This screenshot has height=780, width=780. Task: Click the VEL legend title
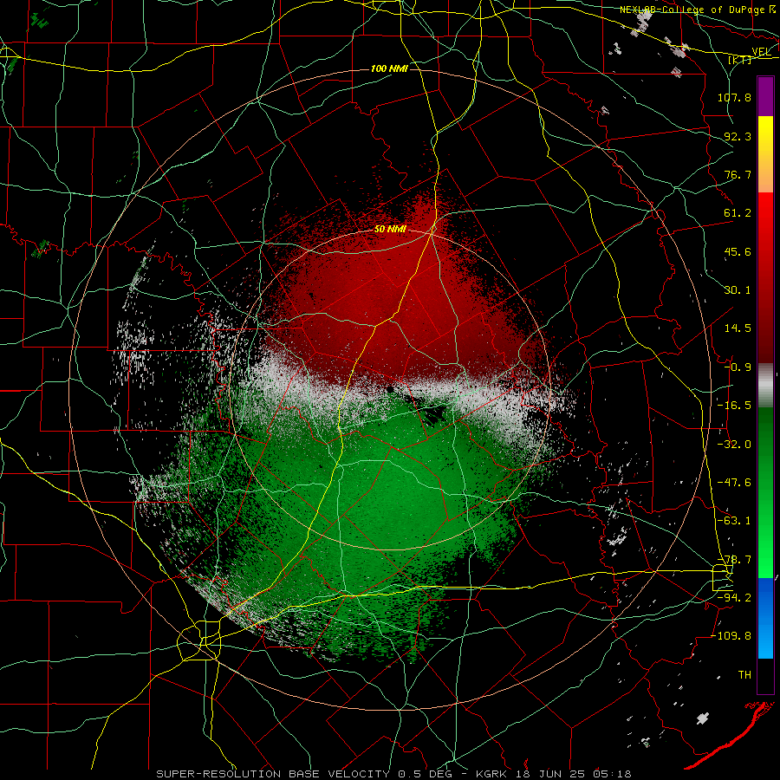[x=762, y=52]
